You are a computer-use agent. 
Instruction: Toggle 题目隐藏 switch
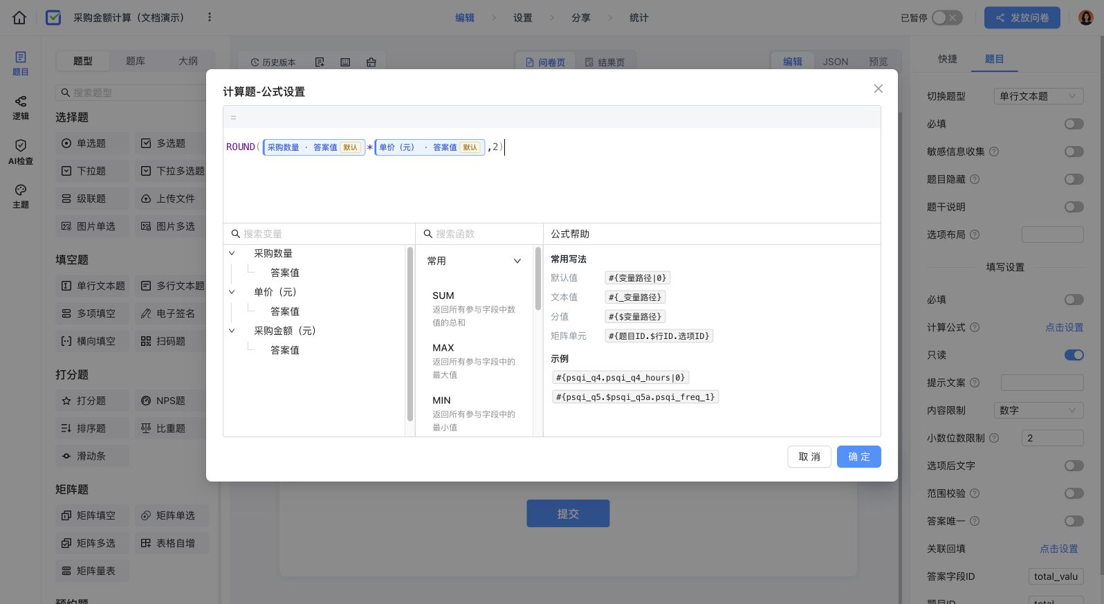click(1074, 179)
